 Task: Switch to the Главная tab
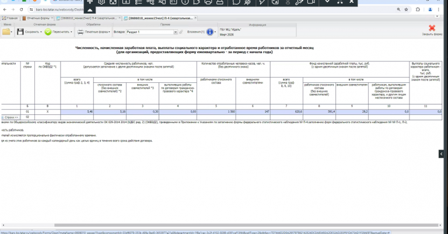coord(10,18)
